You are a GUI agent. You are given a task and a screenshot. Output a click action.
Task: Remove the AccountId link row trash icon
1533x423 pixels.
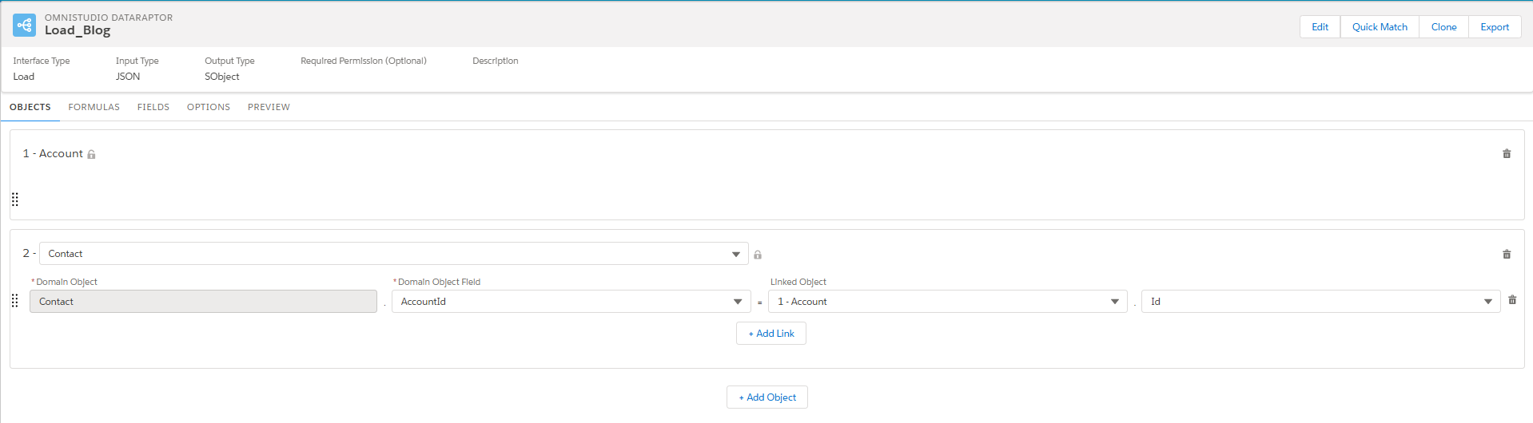click(x=1512, y=301)
